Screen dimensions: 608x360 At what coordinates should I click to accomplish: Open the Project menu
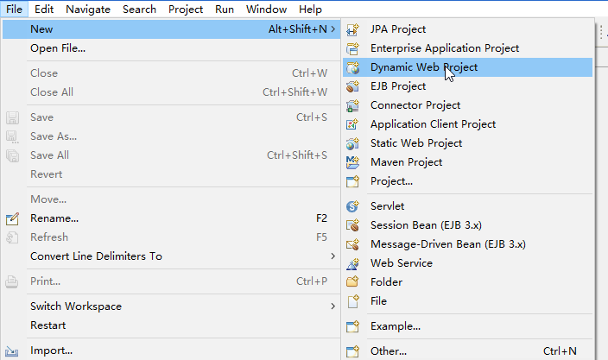186,9
